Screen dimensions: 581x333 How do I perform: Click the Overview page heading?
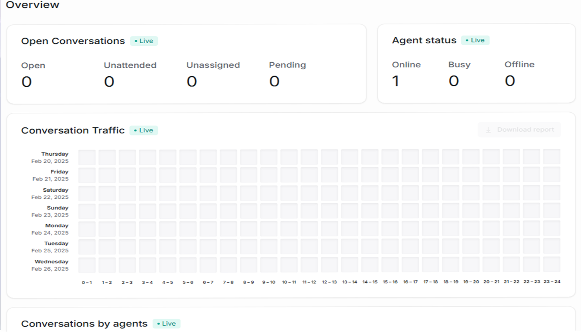point(33,5)
